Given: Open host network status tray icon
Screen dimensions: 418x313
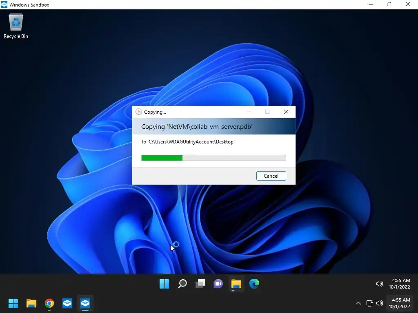Looking at the screenshot, I should pos(369,303).
